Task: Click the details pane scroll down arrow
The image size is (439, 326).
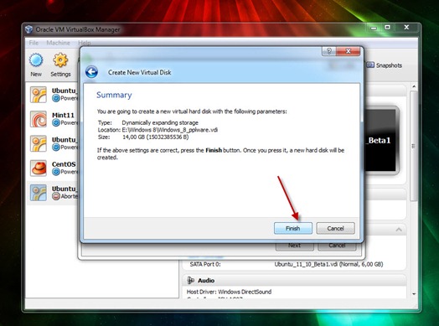Action: [414, 294]
